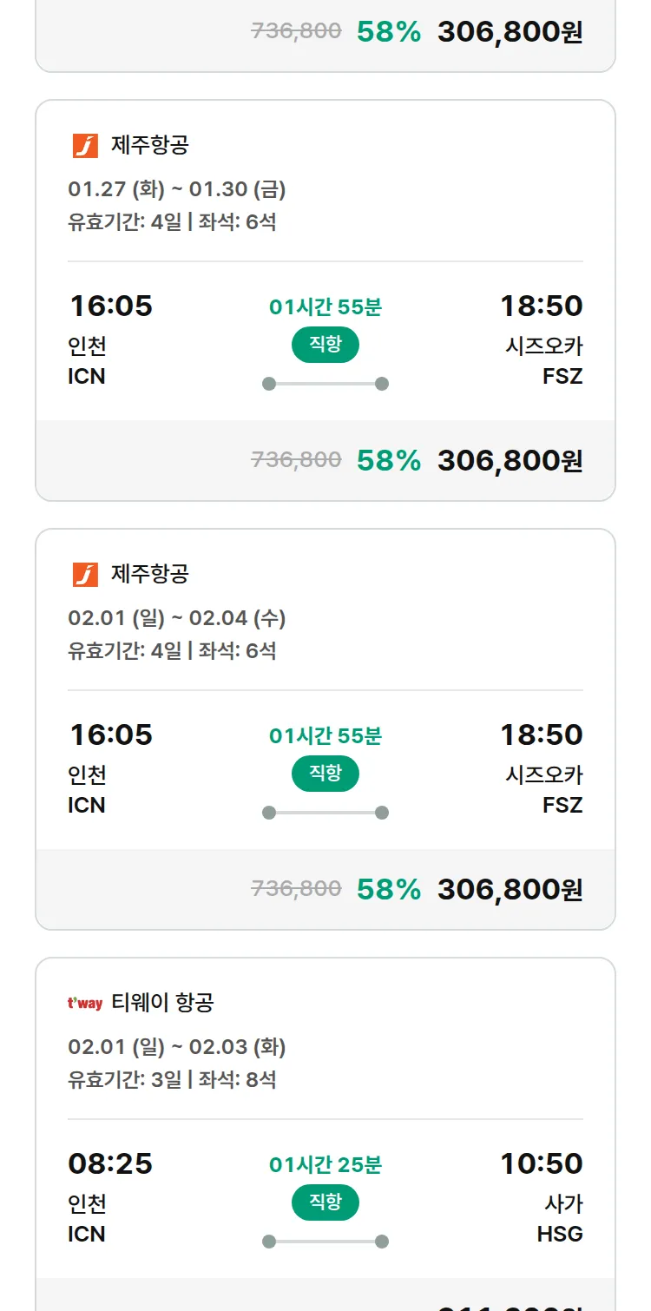The image size is (651, 1311).
Task: Click 58% discount label on the 02.01 flight
Action: click(x=388, y=889)
